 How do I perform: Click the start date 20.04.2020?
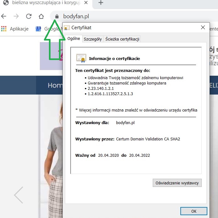coord(109,155)
